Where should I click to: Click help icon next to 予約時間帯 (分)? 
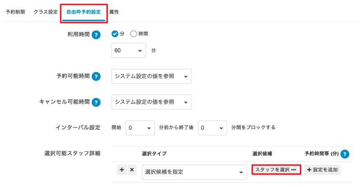345,154
